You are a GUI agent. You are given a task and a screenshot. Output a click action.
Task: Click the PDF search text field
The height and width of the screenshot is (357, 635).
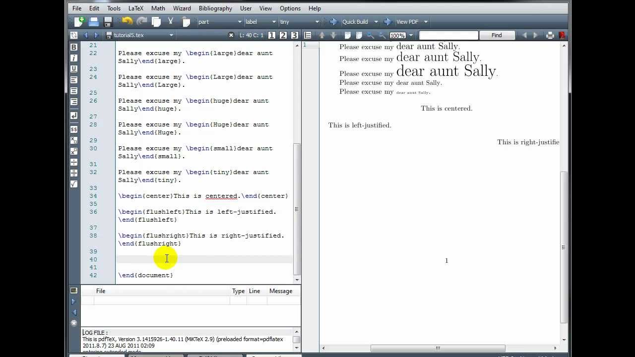448,35
